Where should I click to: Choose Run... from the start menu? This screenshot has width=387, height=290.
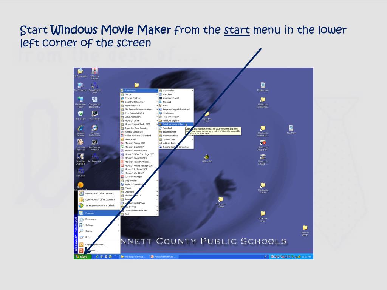99,237
